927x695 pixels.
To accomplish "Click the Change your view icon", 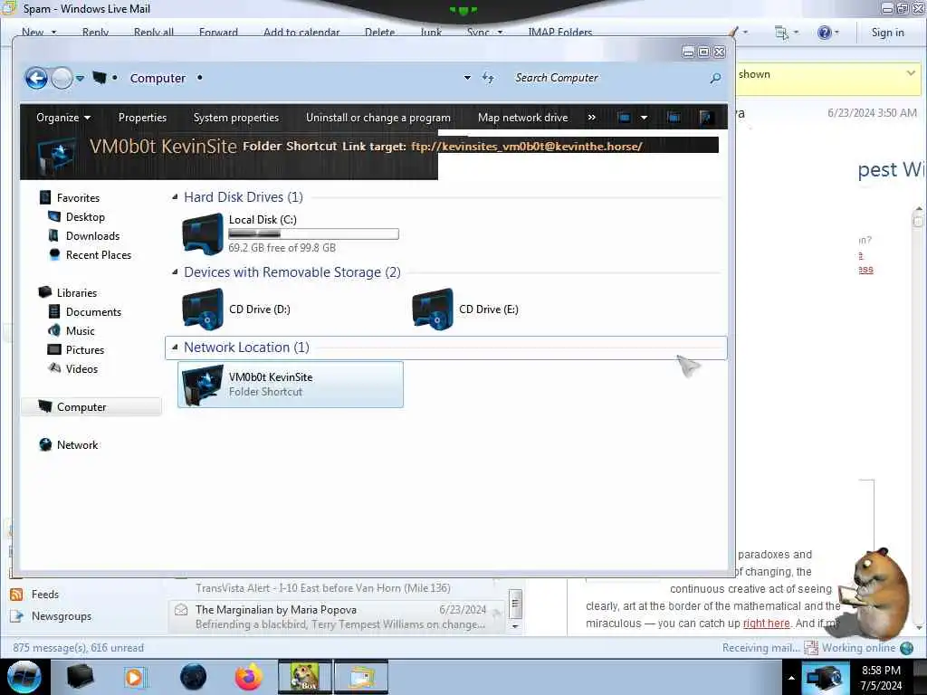I will pos(624,117).
